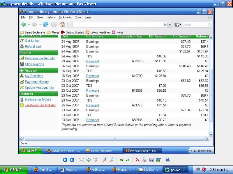Zoom in on the picture

click(105, 160)
